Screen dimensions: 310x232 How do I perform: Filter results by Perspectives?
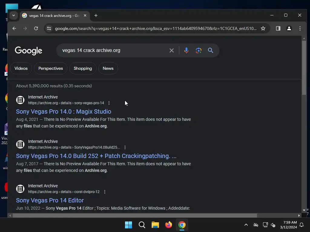click(51, 68)
